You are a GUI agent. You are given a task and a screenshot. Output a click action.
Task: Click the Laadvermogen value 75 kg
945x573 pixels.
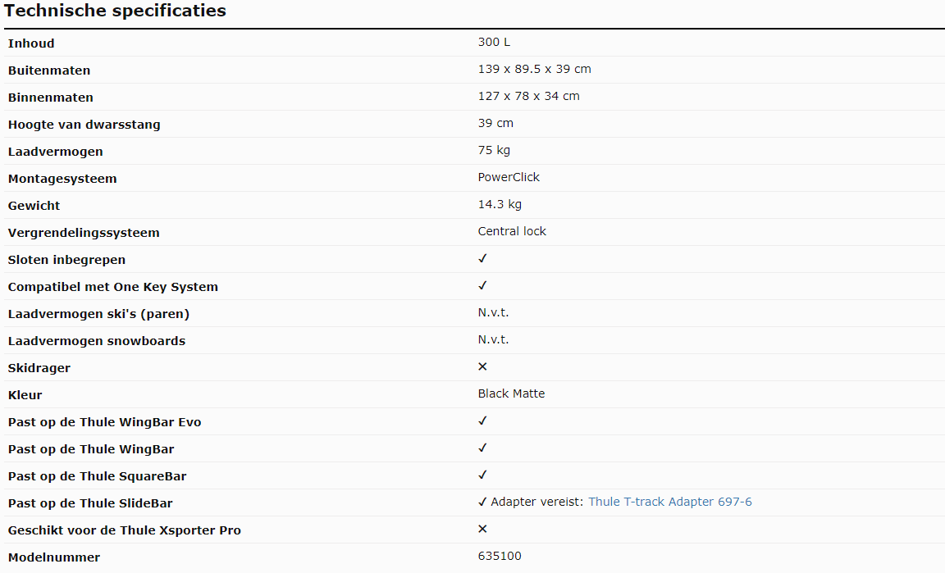[494, 151]
